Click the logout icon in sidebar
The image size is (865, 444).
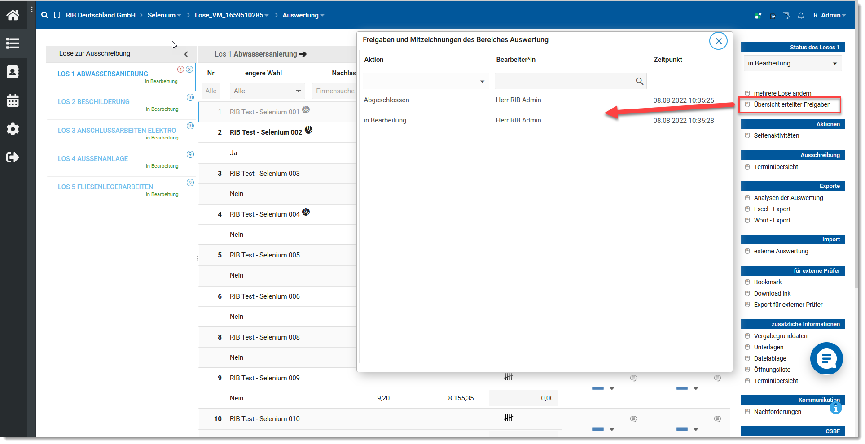(x=13, y=157)
